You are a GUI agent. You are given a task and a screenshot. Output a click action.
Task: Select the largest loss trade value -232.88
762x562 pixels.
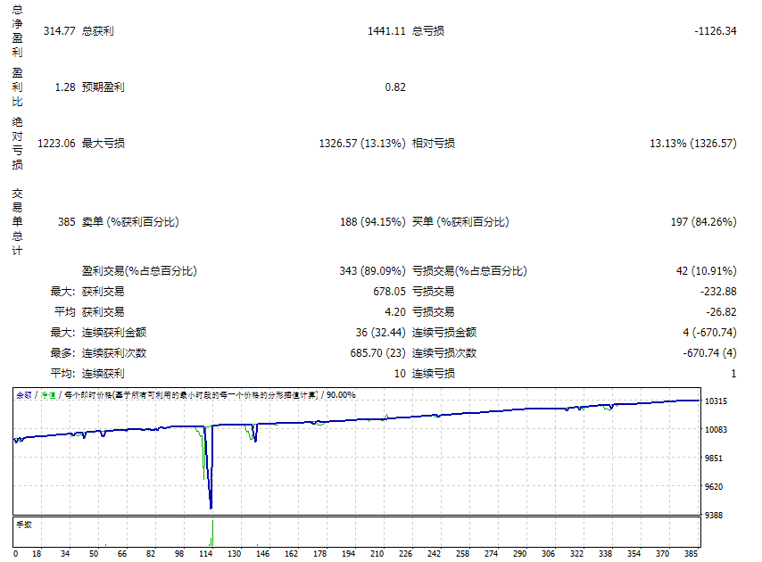pos(718,292)
